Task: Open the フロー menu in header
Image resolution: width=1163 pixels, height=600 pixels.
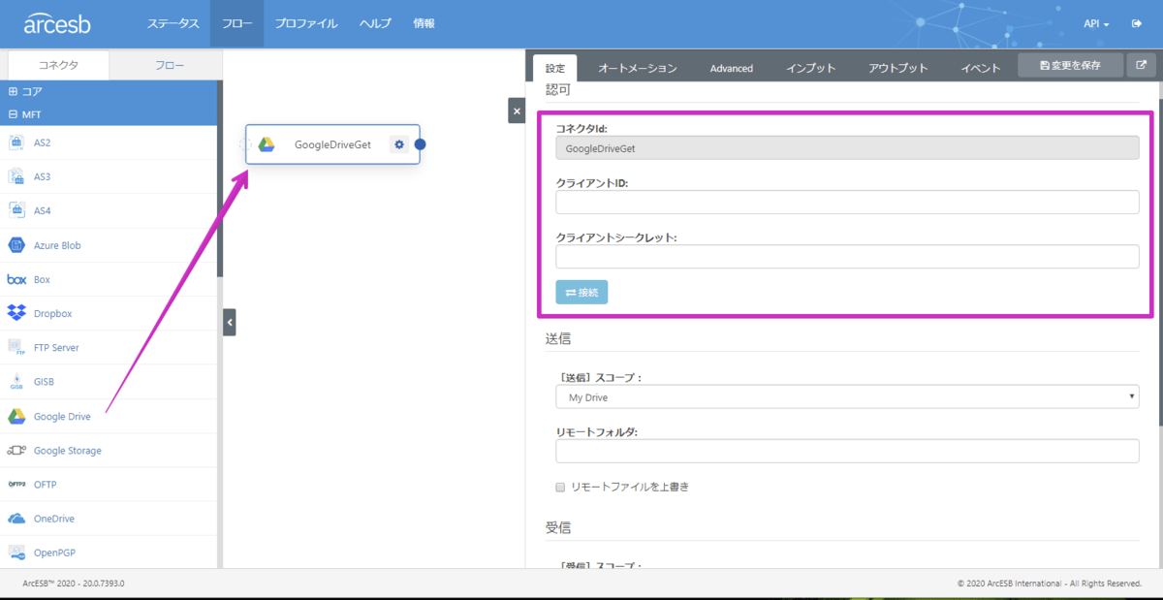Action: [236, 23]
